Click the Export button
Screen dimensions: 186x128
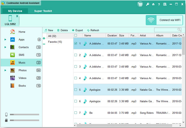(x=77, y=30)
